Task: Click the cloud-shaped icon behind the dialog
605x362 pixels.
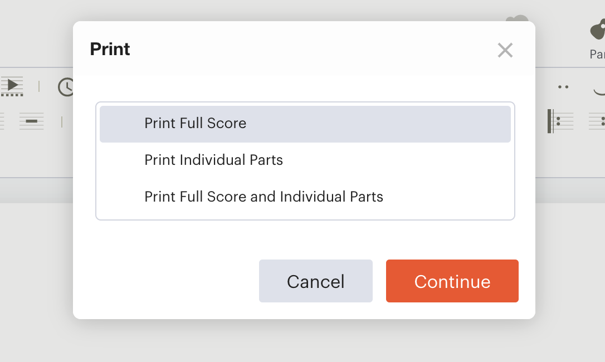Action: [517, 18]
